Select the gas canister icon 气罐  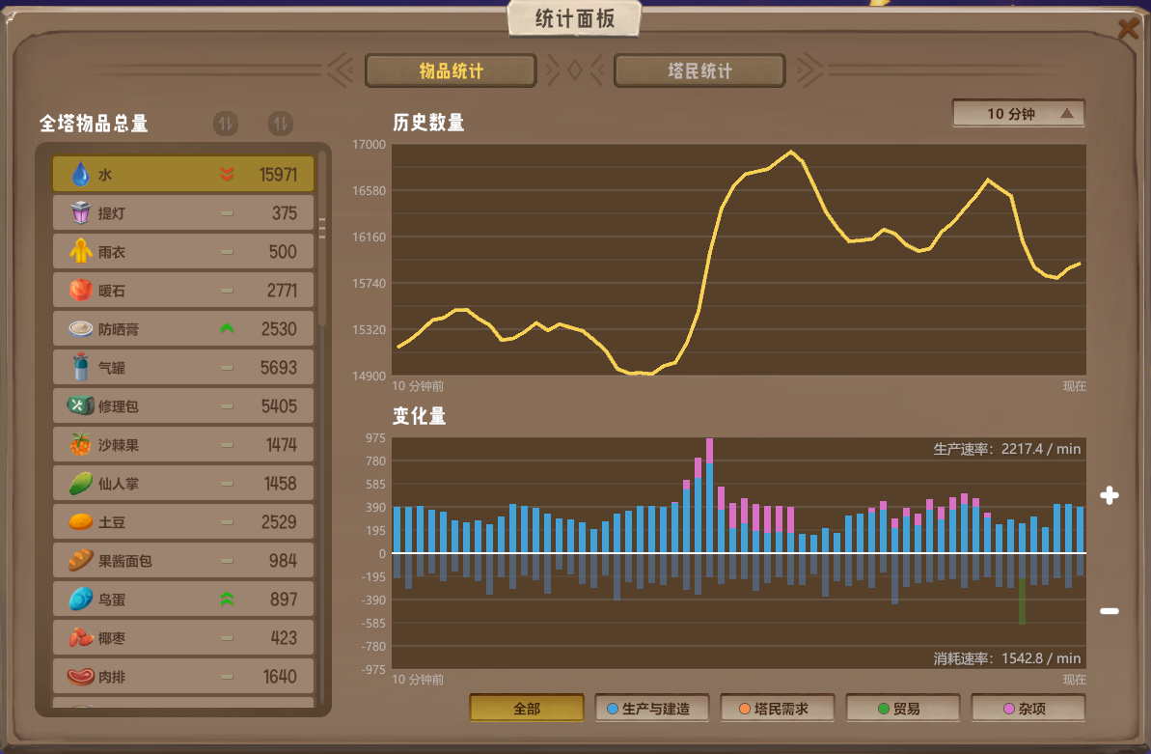coord(80,368)
